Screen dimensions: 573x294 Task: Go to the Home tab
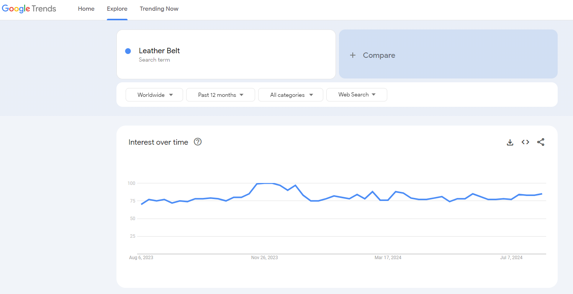click(86, 9)
